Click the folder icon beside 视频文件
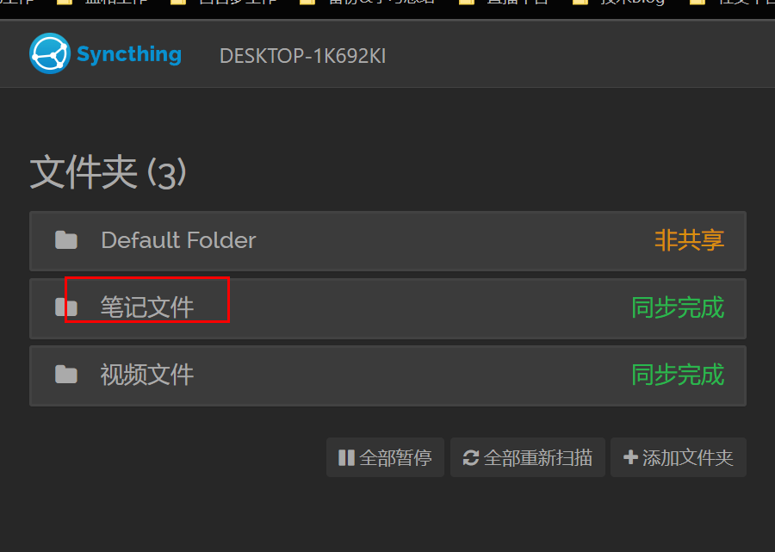 click(66, 375)
